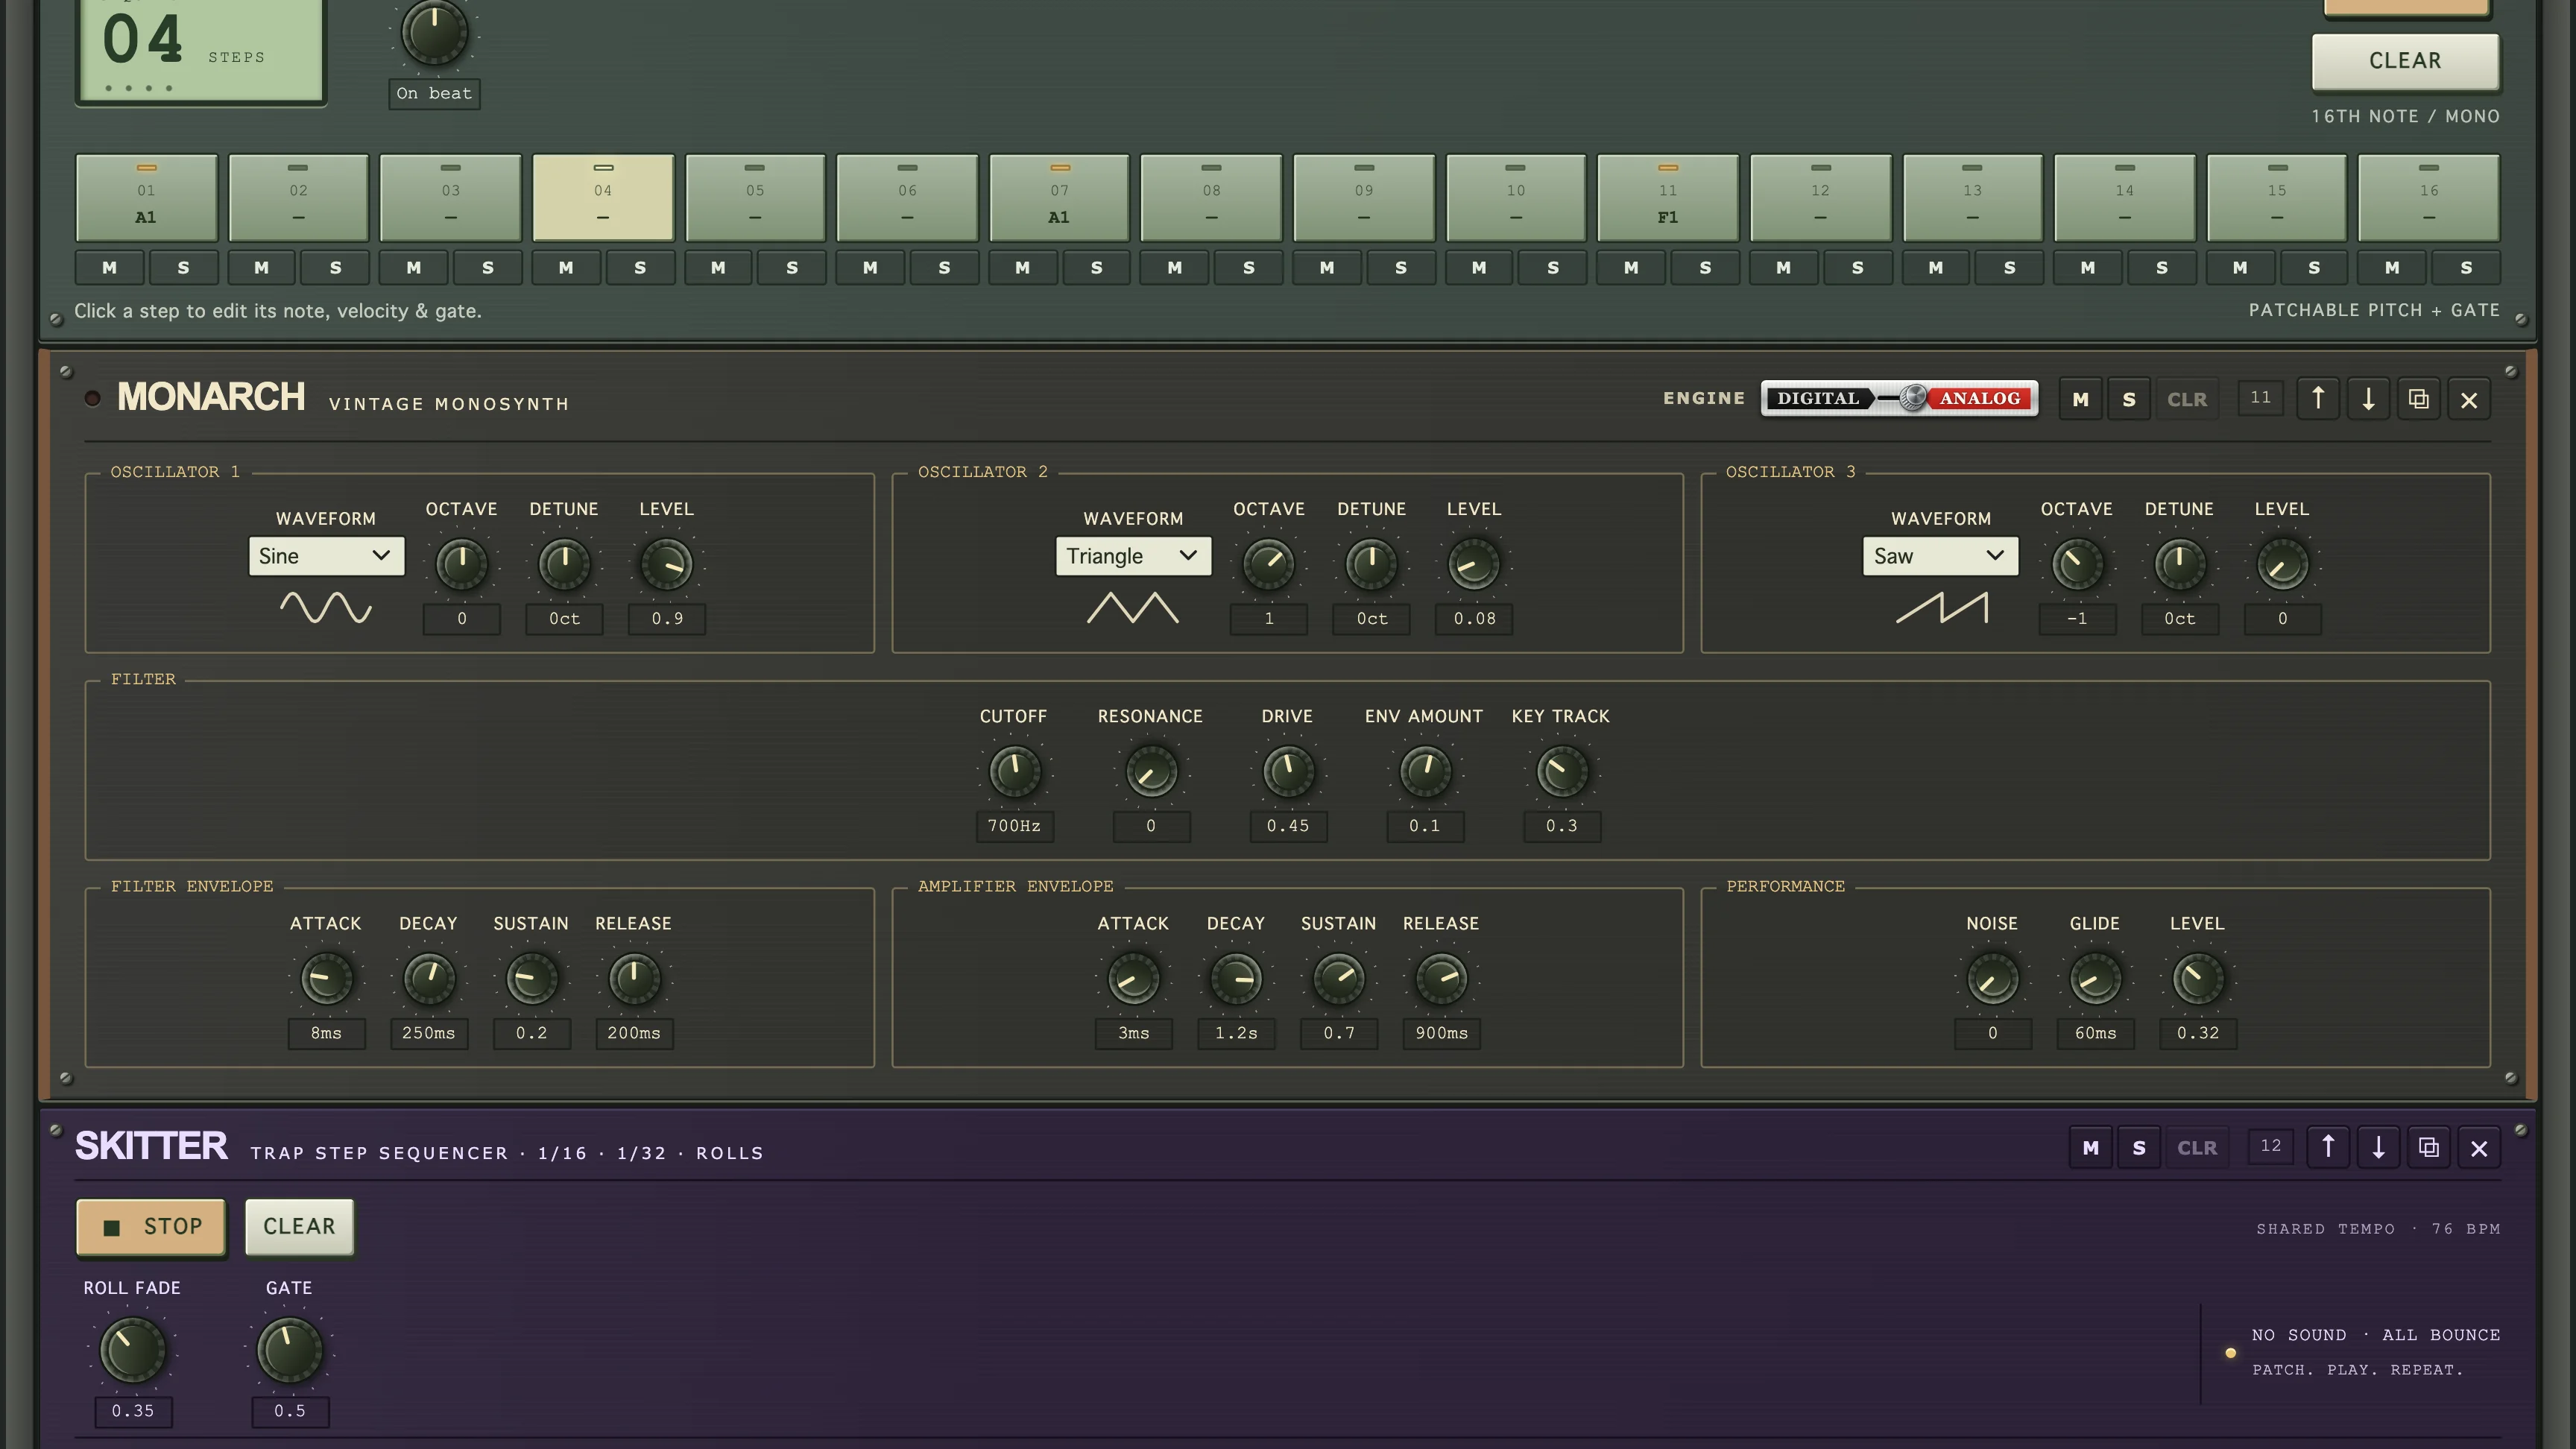Click the On beat knob above label

434,31
